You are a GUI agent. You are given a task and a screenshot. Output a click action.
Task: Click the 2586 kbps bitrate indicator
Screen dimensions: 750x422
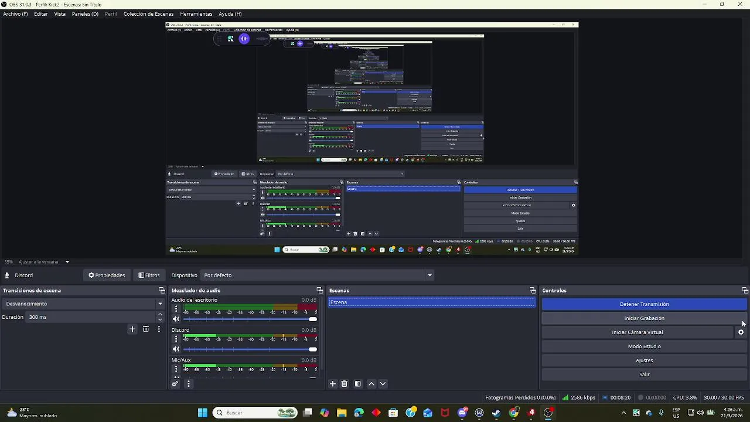pyautogui.click(x=578, y=397)
